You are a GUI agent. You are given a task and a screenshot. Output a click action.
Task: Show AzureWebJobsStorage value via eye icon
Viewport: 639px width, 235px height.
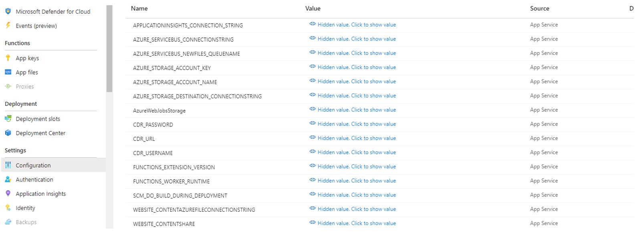(x=312, y=109)
